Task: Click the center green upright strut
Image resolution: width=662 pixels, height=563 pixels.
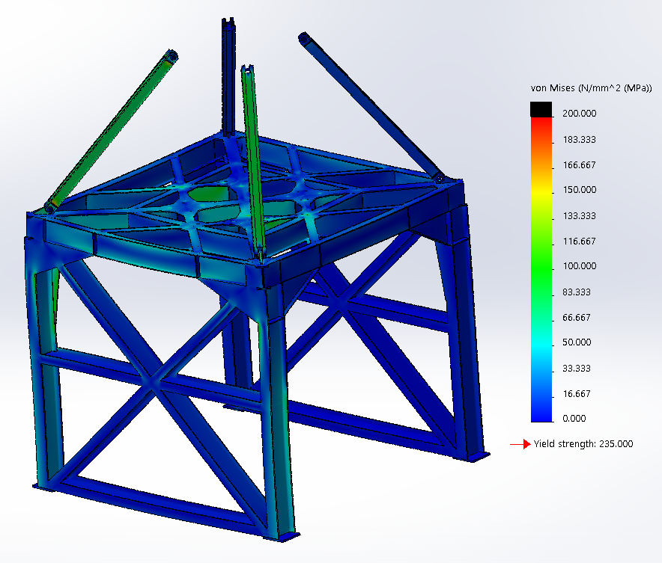Action: pyautogui.click(x=252, y=157)
